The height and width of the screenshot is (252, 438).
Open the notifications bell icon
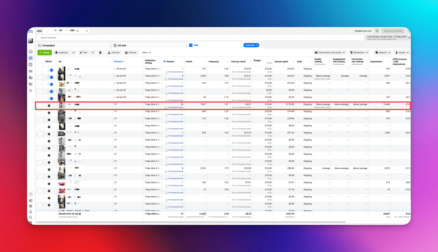[31, 212]
